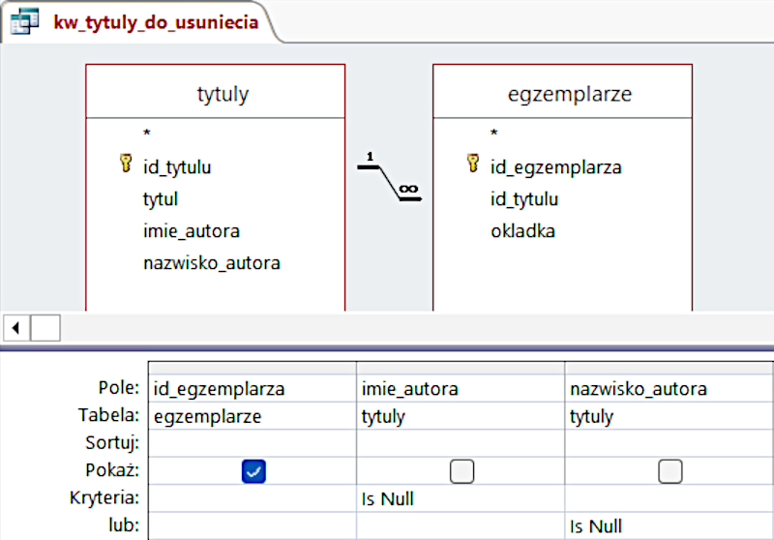Click the lub cell with Is Null for nazwisko_autora
The image size is (774, 540).
point(670,526)
